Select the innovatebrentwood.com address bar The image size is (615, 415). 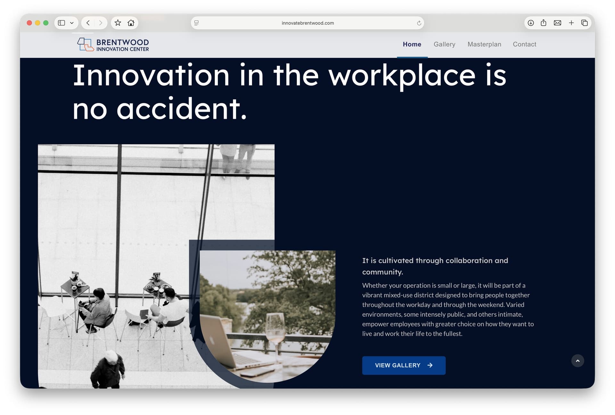pos(307,23)
